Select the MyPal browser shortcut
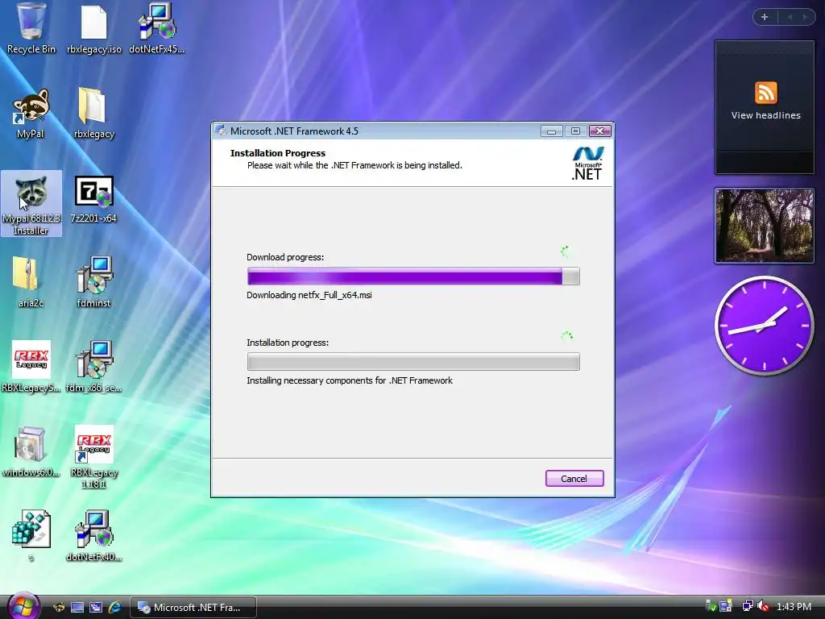The width and height of the screenshot is (825, 619). (x=31, y=113)
